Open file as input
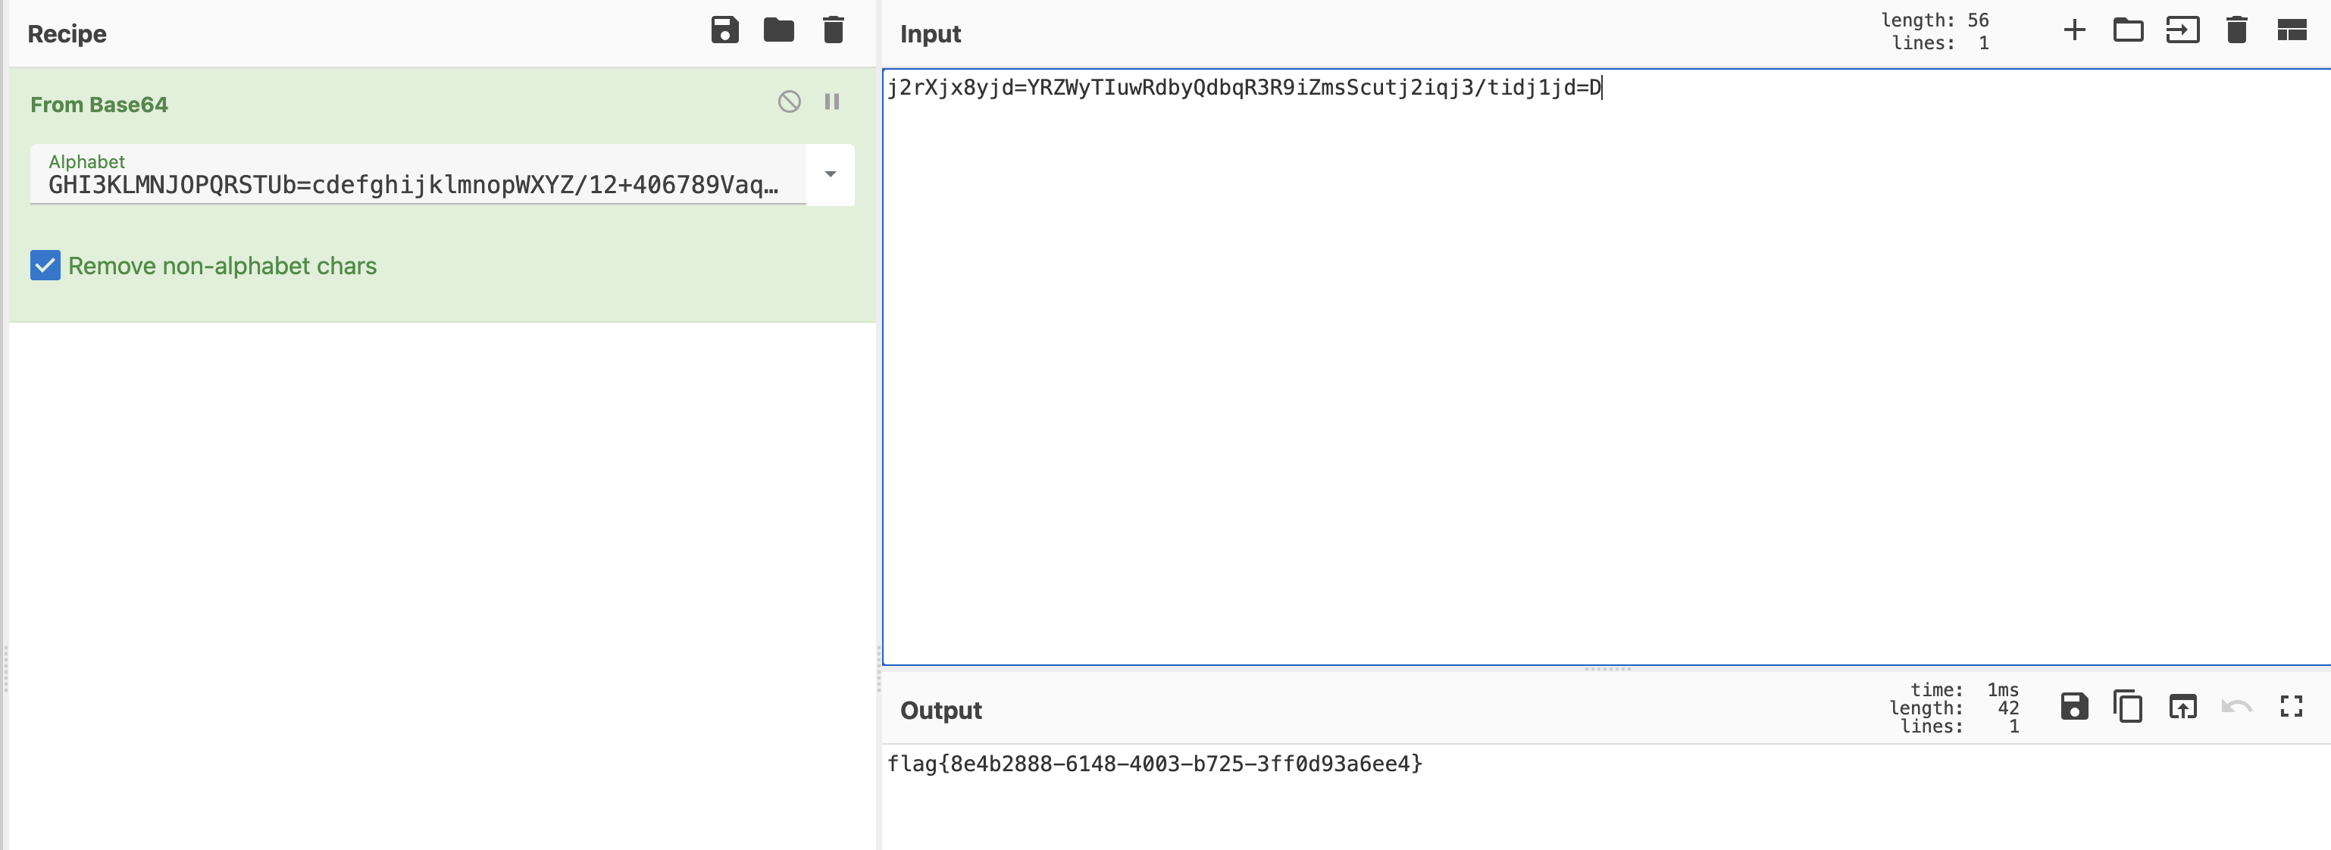The image size is (2331, 850). (x=2182, y=31)
